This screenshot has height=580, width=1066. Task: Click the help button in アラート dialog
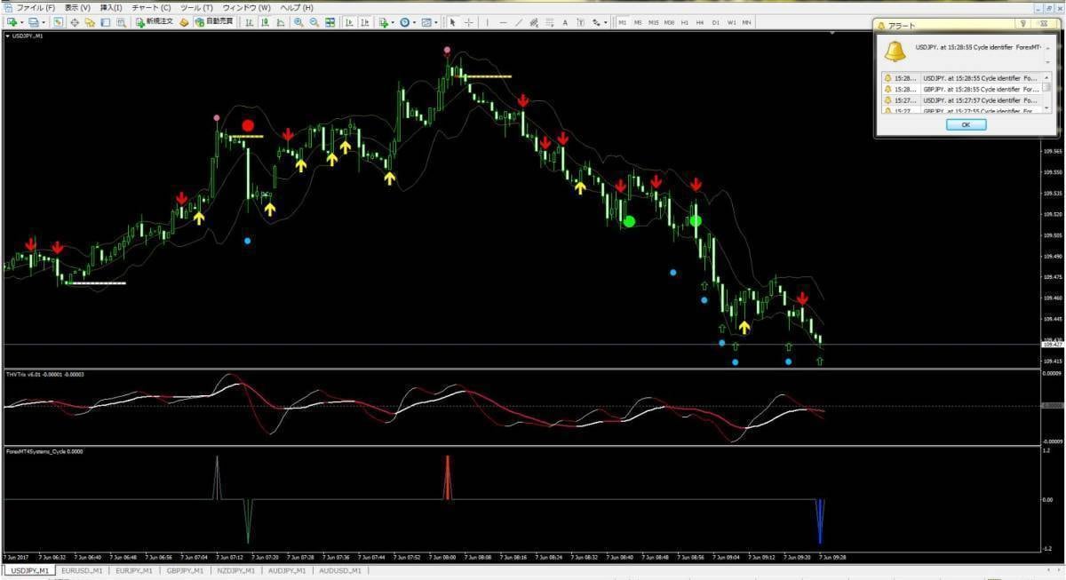click(x=1023, y=24)
